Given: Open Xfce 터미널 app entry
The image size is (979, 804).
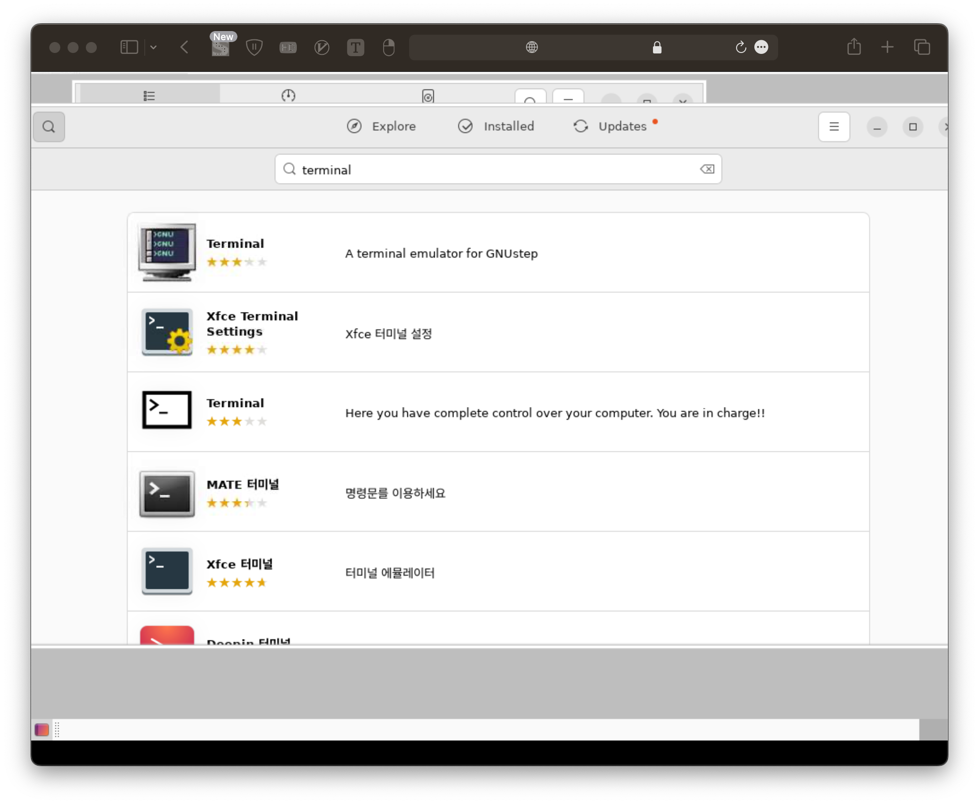Looking at the screenshot, I should click(x=239, y=564).
